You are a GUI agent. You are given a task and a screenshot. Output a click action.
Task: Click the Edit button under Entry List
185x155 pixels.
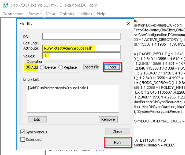pyautogui.click(x=37, y=119)
